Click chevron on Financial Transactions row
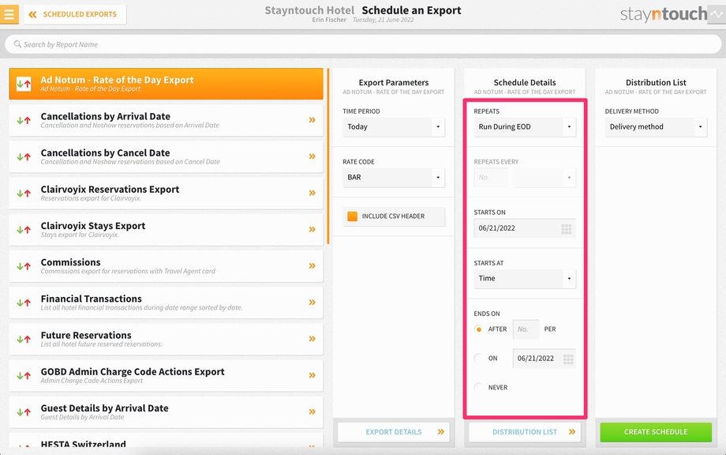Screen dimensions: 726x455 tap(312, 302)
